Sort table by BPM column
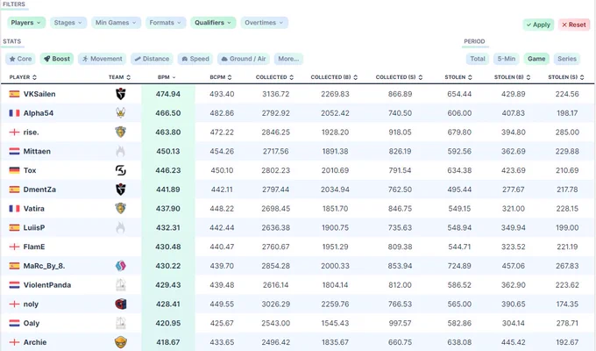Viewport: 596px width, 351px height. pos(167,77)
